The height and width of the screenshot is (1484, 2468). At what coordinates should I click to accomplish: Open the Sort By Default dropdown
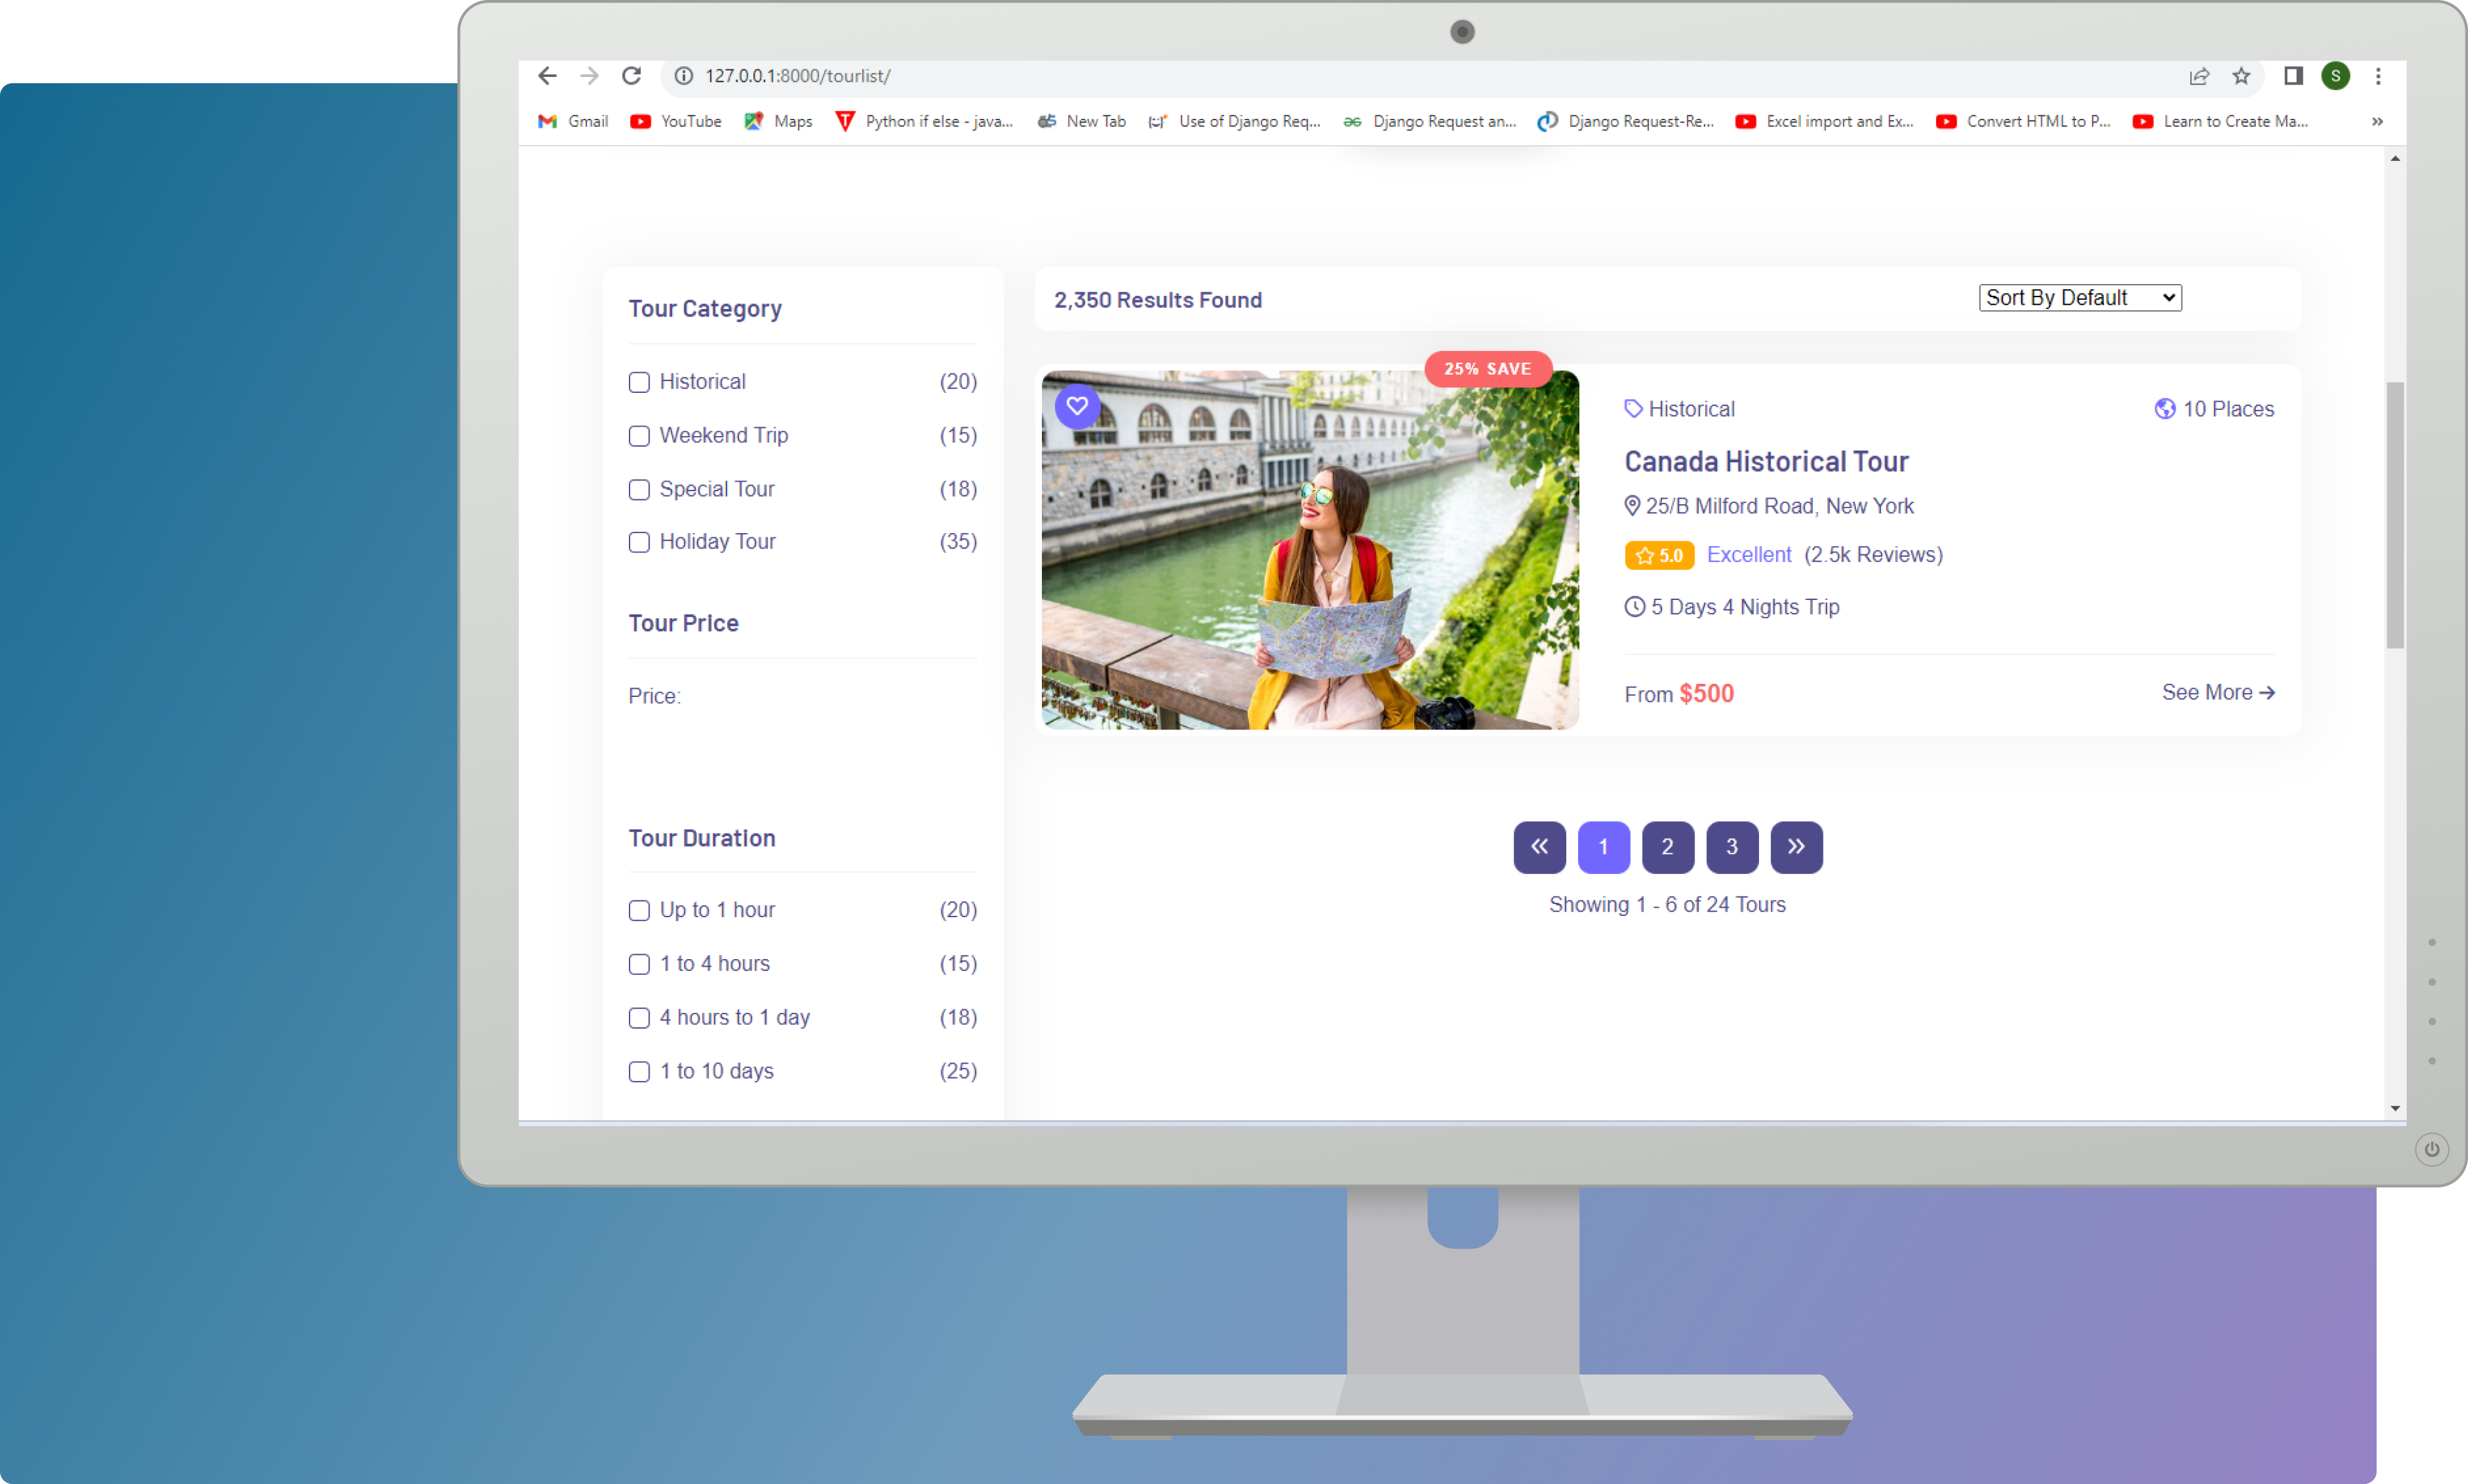click(2080, 298)
